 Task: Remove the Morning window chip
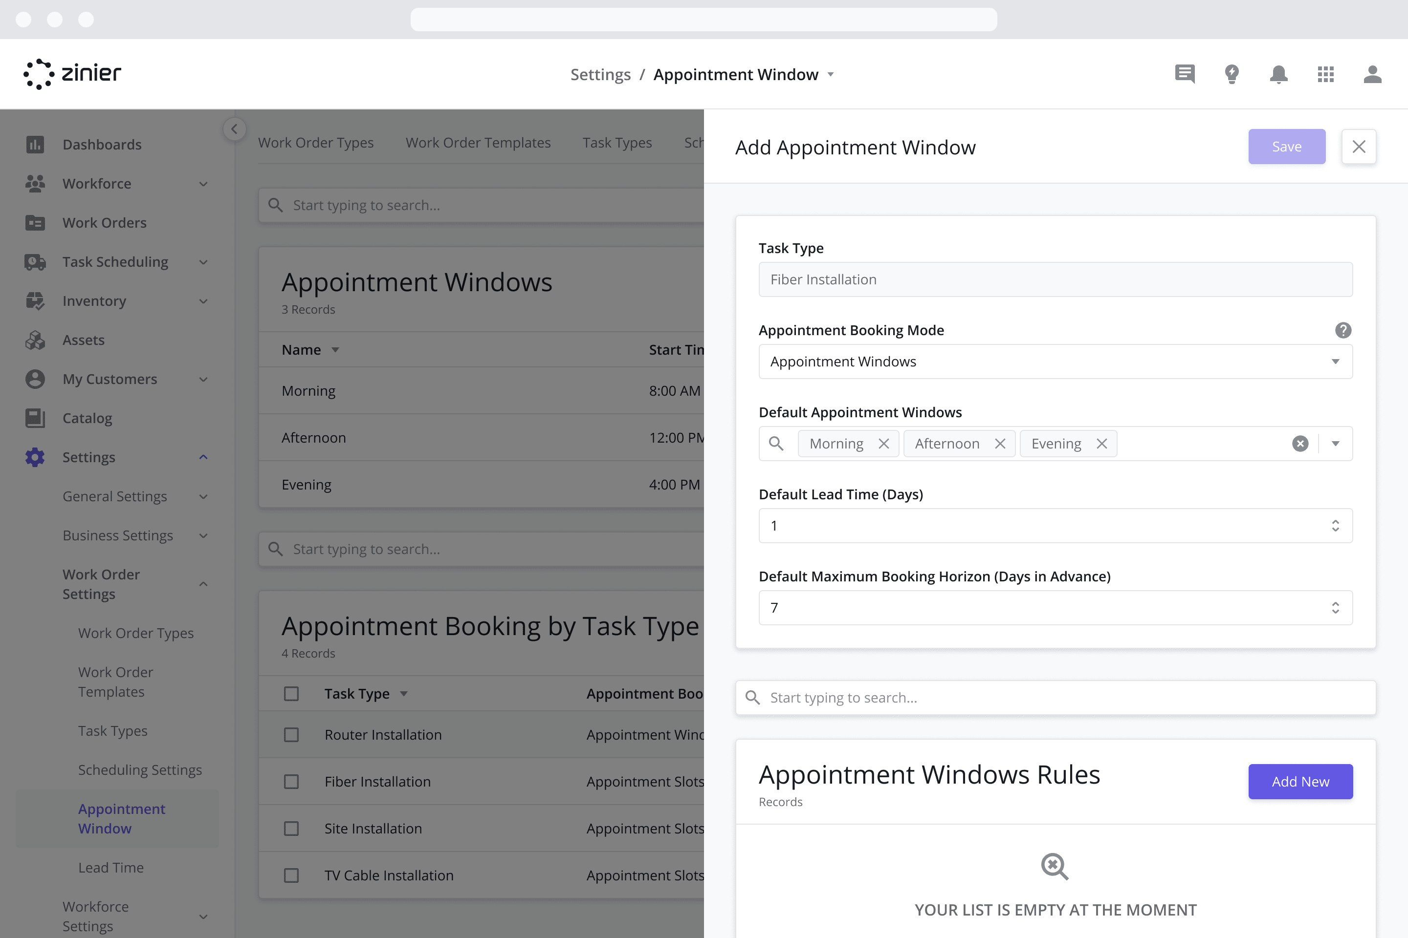[883, 443]
